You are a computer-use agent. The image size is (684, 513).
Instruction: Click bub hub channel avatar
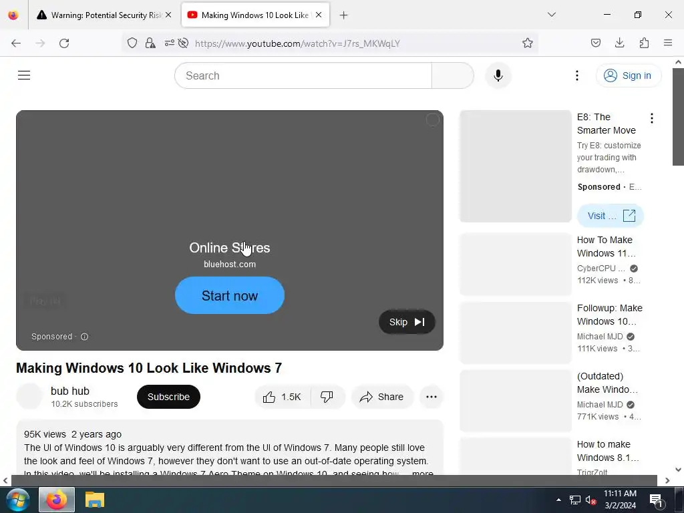click(29, 397)
